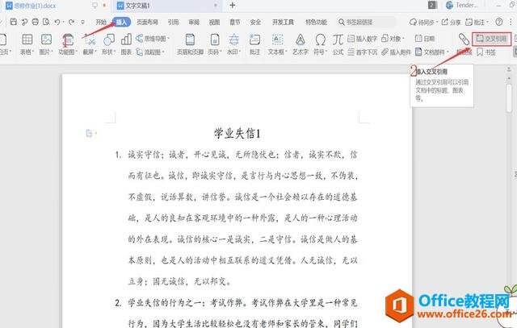Click the vertical scrollbar on the right
Screen dimensions: 517x328
pyautogui.click(x=509, y=97)
